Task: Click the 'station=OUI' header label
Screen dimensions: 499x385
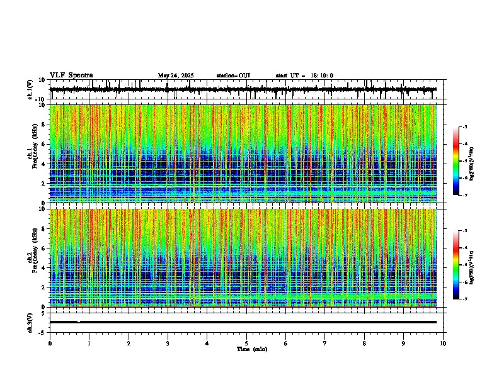Action: [x=233, y=75]
